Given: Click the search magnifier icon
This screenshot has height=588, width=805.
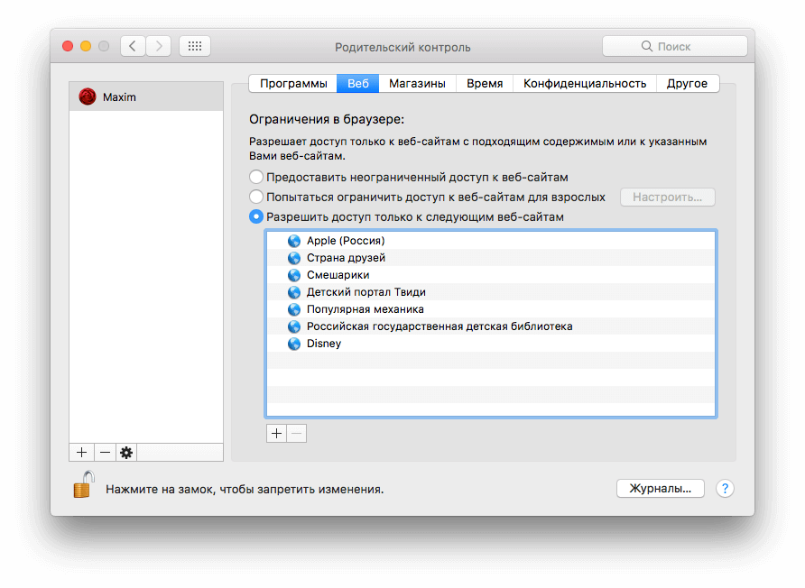Looking at the screenshot, I should tap(647, 46).
